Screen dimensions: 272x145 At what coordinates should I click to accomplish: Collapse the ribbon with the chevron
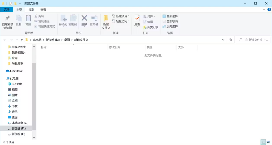(x=264, y=10)
